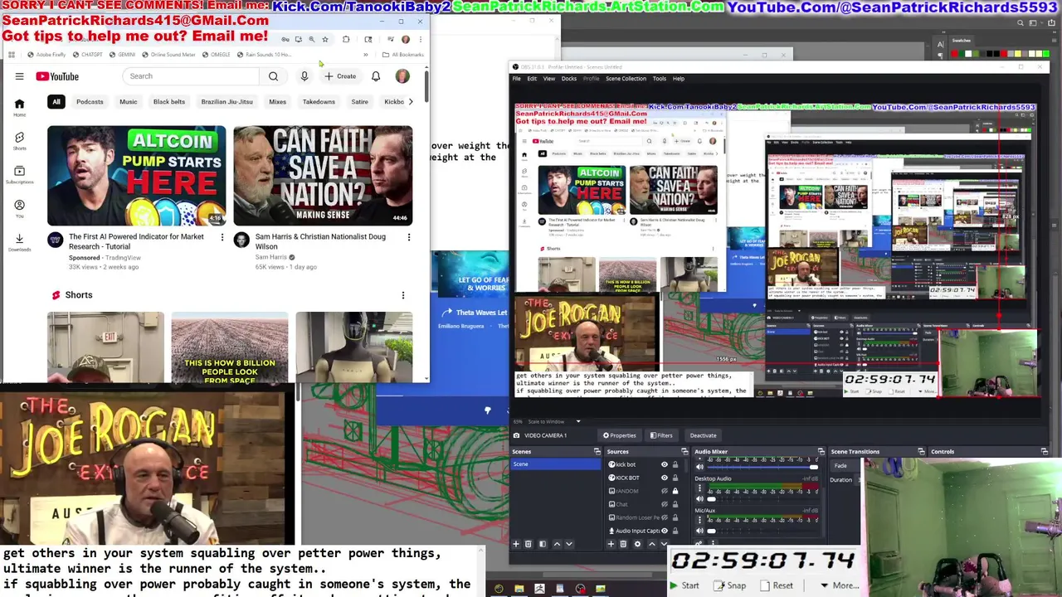The width and height of the screenshot is (1062, 597).
Task: Open the Altcoin Pump video thumbnail
Action: click(x=136, y=176)
